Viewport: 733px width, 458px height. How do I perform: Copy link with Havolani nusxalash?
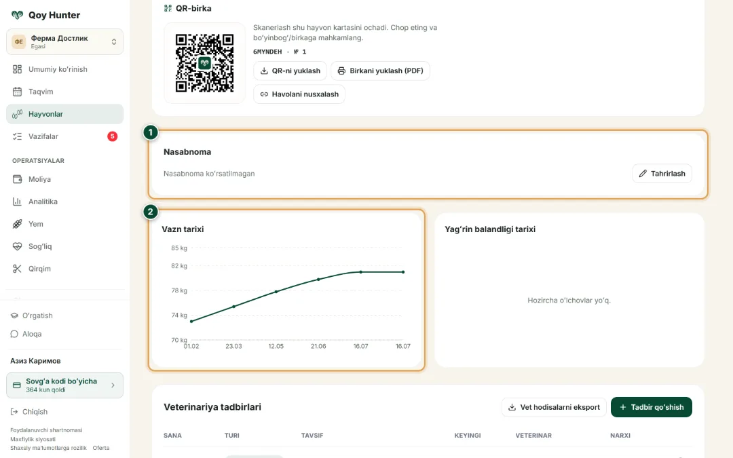299,94
